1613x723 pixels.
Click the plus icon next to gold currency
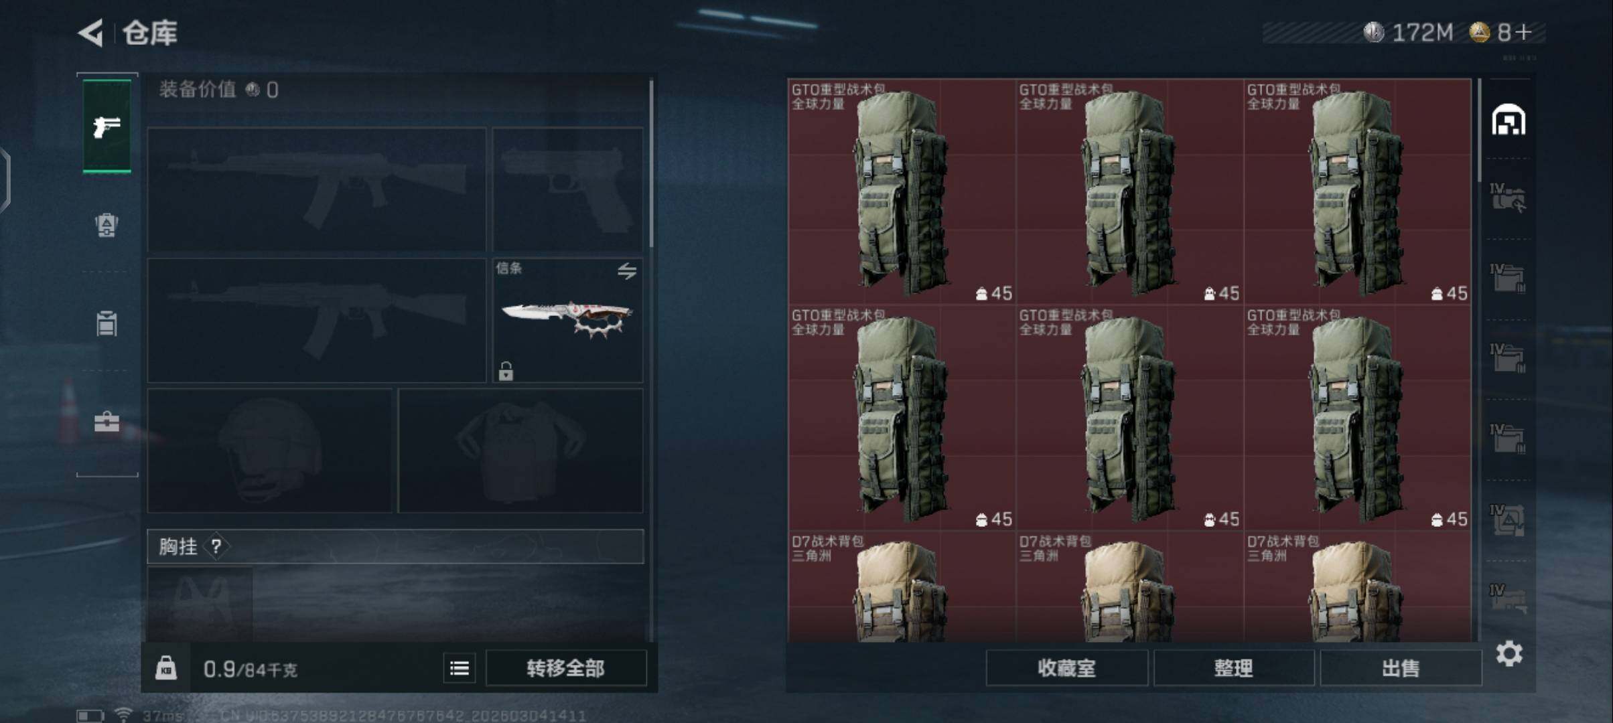[x=1524, y=32]
